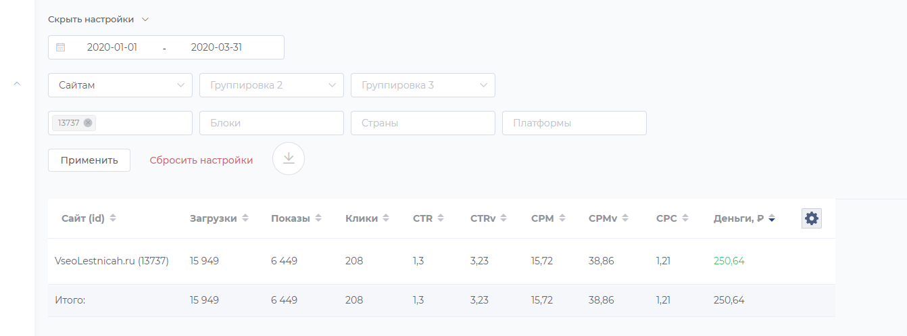Sort table by CTR column
The image size is (907, 336).
point(428,218)
